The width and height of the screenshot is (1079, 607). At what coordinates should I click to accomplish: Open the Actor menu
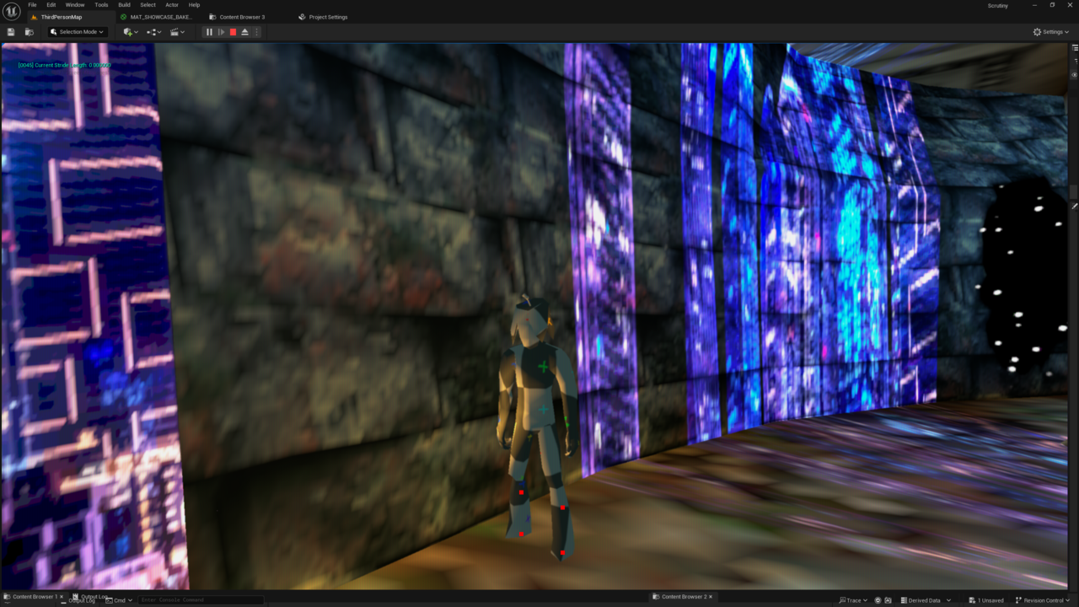(172, 5)
